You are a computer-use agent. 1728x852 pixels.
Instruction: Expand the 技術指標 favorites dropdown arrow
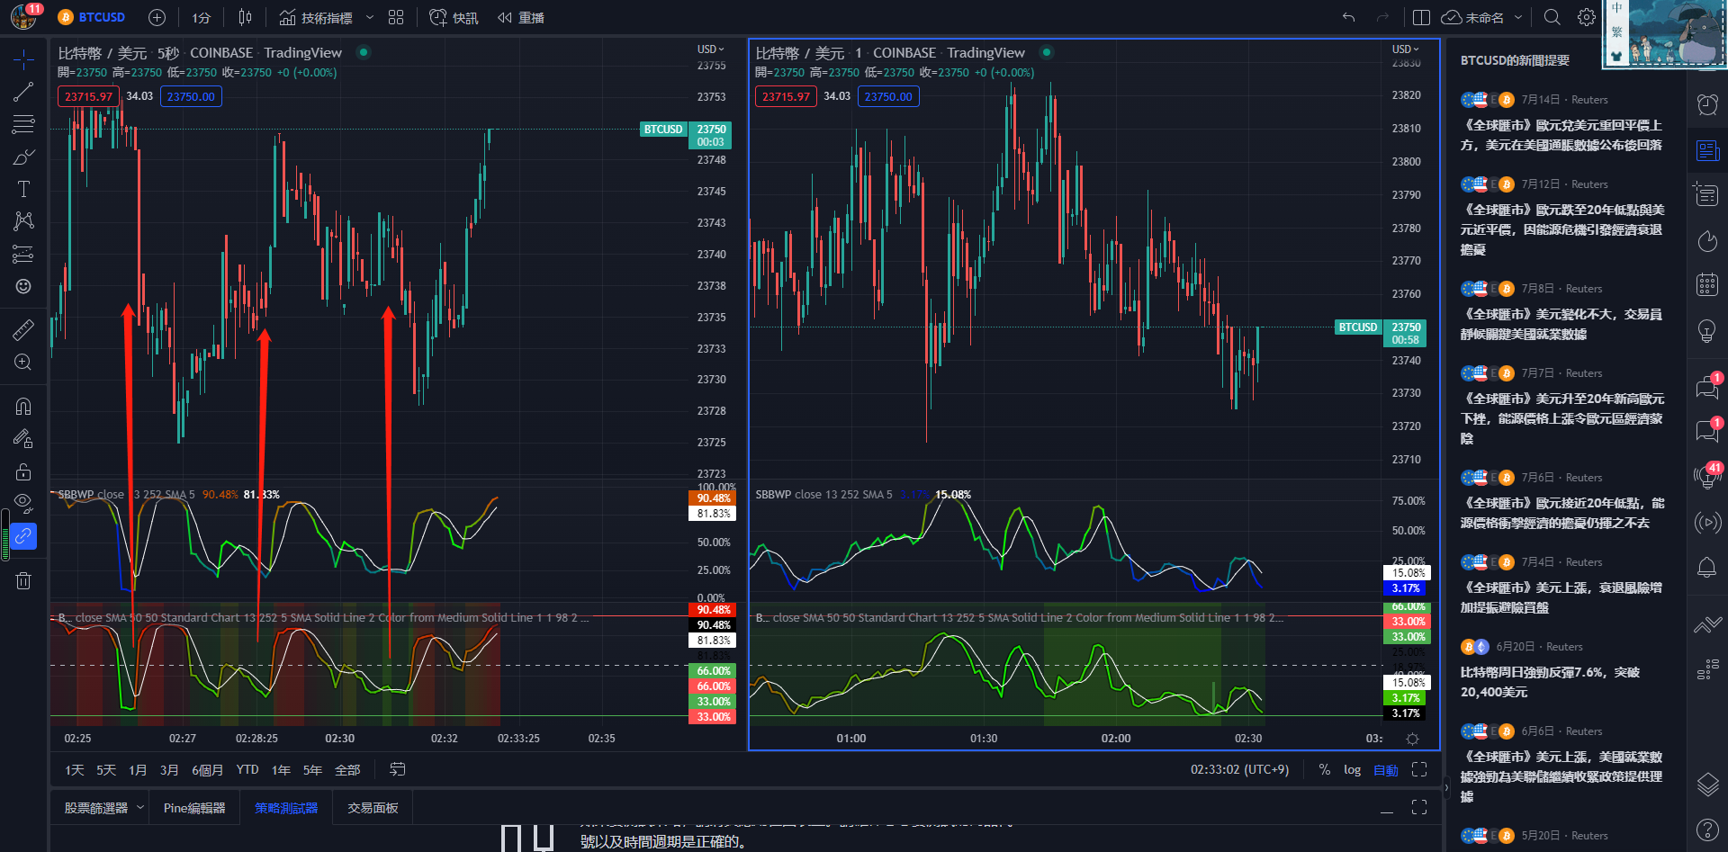(x=369, y=17)
